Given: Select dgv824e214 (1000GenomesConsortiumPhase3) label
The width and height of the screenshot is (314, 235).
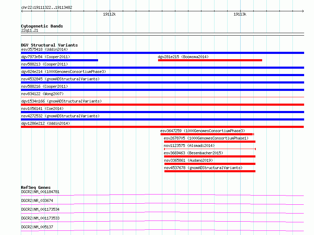Looking at the screenshot, I should [64, 72].
